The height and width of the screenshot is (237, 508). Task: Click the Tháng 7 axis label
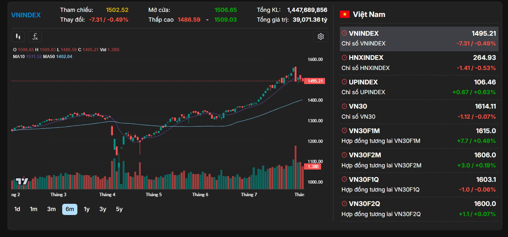pyautogui.click(x=249, y=194)
